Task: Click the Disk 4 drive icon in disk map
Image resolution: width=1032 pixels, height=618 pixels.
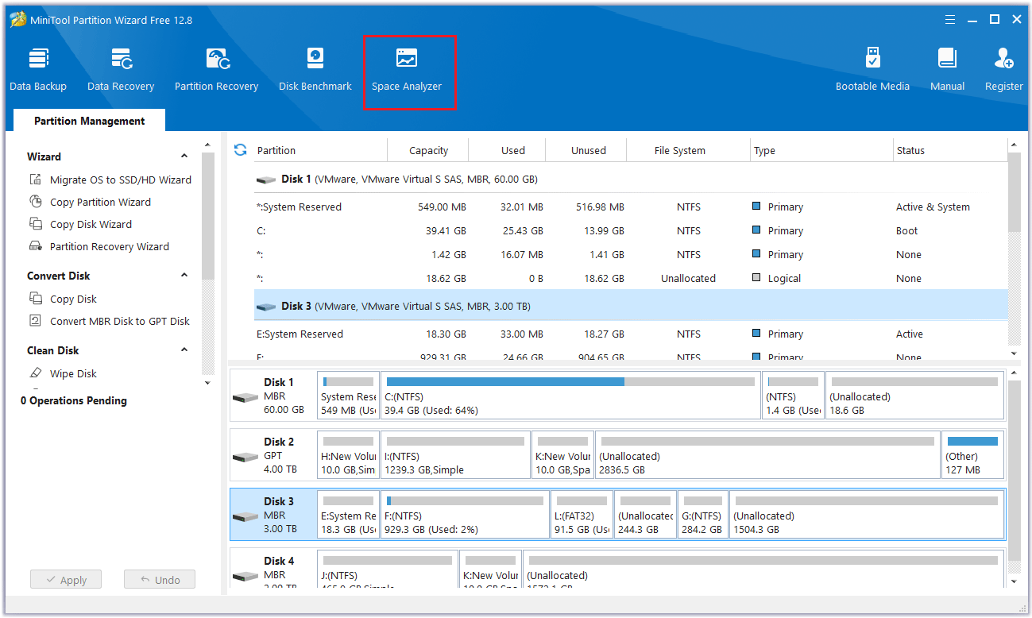Action: 245,575
